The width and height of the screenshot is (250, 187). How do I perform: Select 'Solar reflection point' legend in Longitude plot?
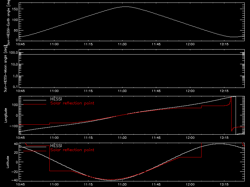(72, 103)
